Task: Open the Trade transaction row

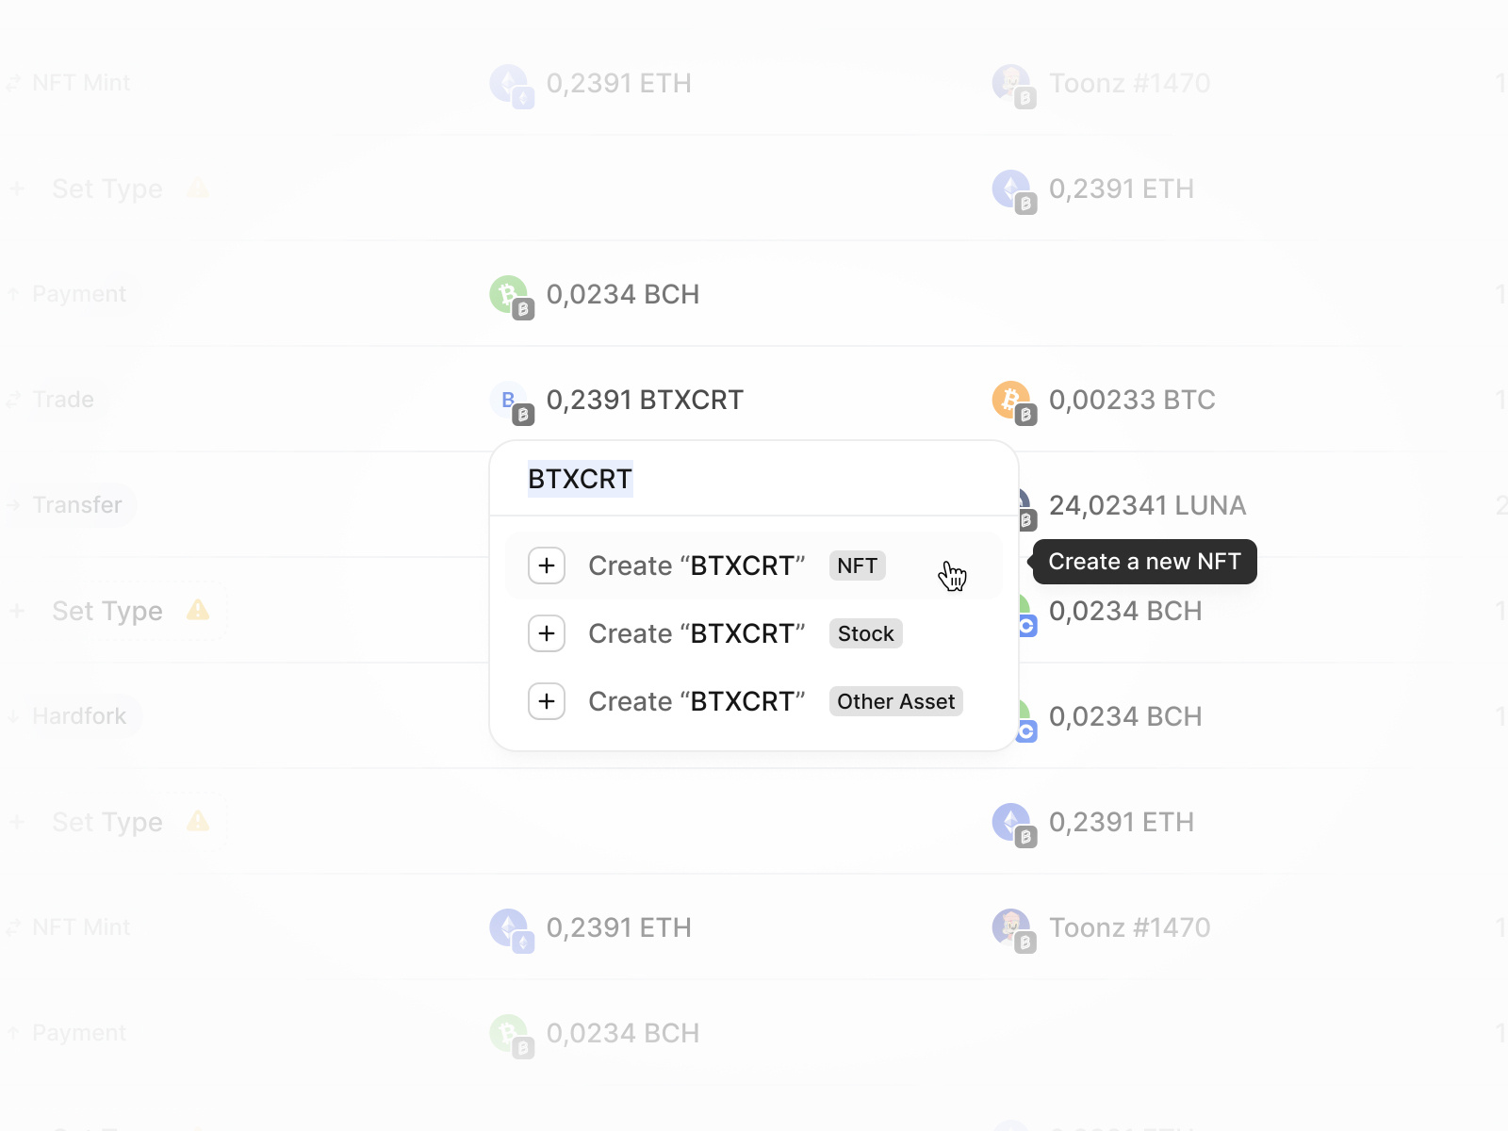Action: click(63, 400)
